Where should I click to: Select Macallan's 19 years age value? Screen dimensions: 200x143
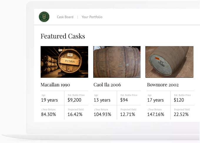49,100
